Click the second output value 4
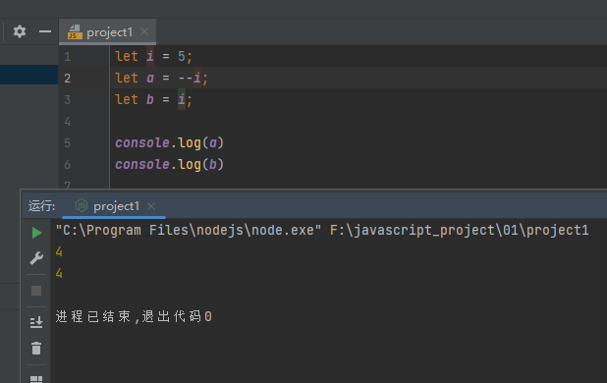This screenshot has width=607, height=383. [x=59, y=274]
